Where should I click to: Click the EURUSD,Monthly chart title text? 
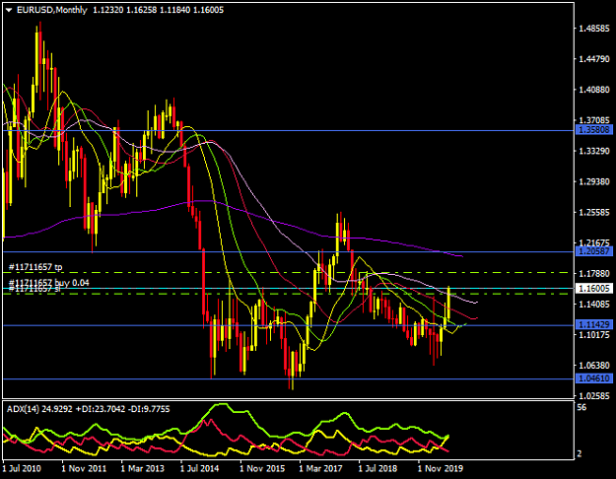pos(52,10)
